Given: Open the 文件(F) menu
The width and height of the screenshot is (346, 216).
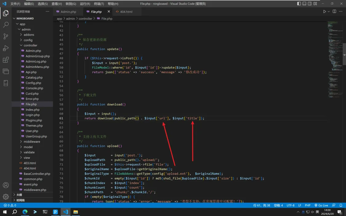Looking at the screenshot, I should coord(15,4).
